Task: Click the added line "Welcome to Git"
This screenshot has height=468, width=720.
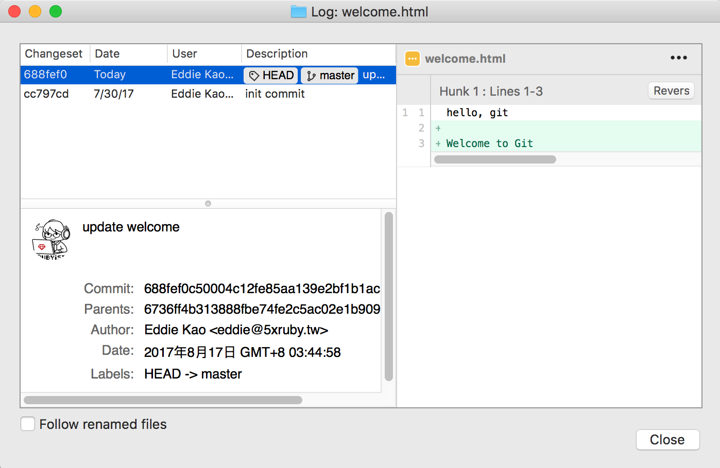Action: tap(489, 143)
